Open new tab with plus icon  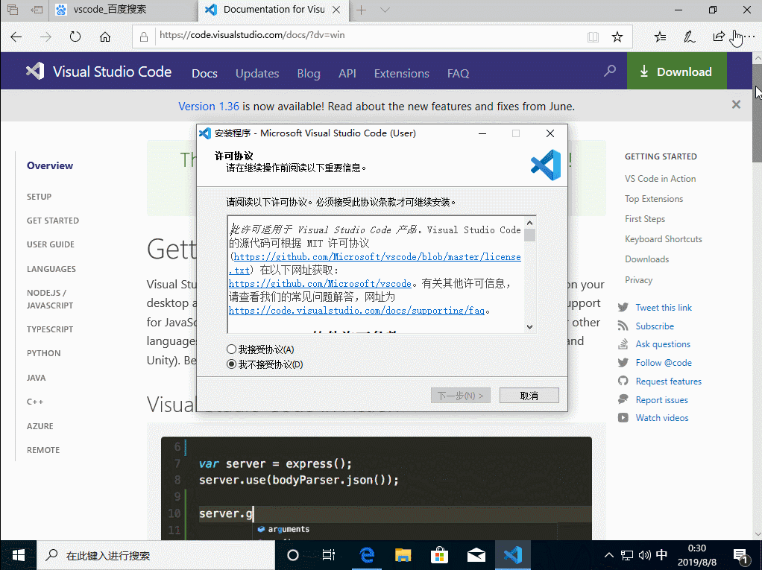tap(361, 10)
